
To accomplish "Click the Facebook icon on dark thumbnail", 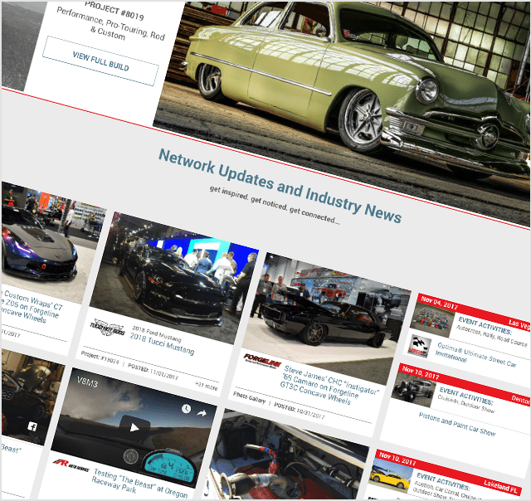I will [32, 426].
